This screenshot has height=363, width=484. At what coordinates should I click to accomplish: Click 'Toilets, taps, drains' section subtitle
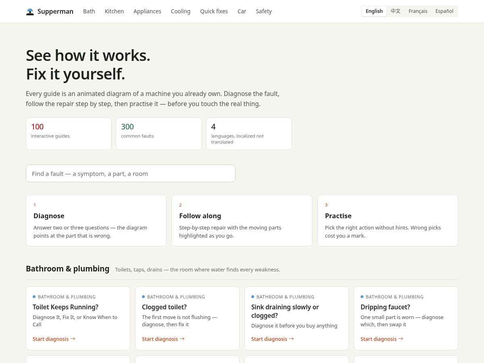(x=198, y=269)
